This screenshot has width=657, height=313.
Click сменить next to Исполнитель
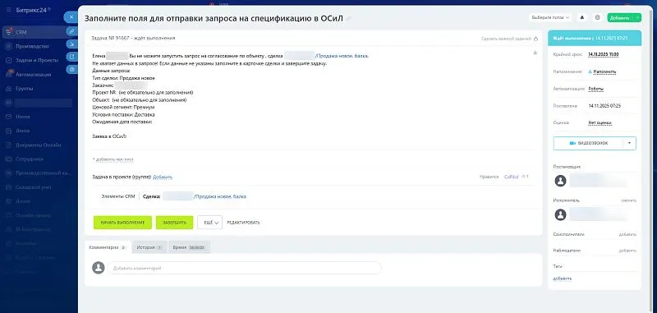click(x=628, y=200)
